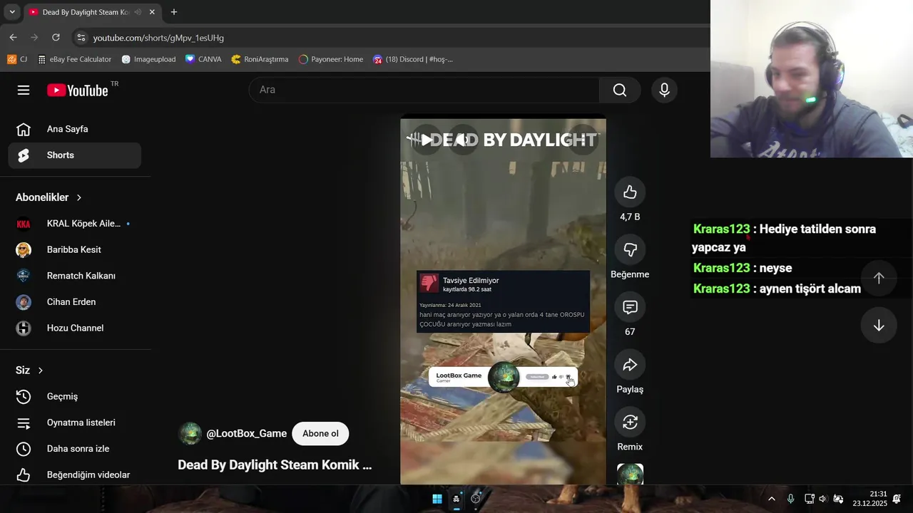Open the Imageupload bookmark
913x513 pixels.
click(x=148, y=59)
